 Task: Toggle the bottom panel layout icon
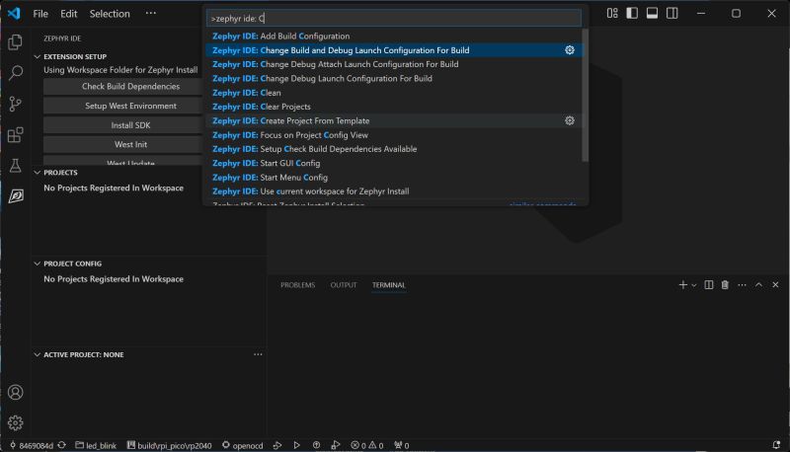[652, 13]
